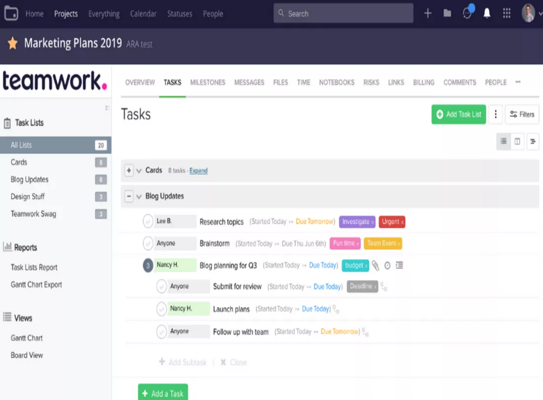Go to the Home menu
Screen dimensions: 543x400
(34, 14)
